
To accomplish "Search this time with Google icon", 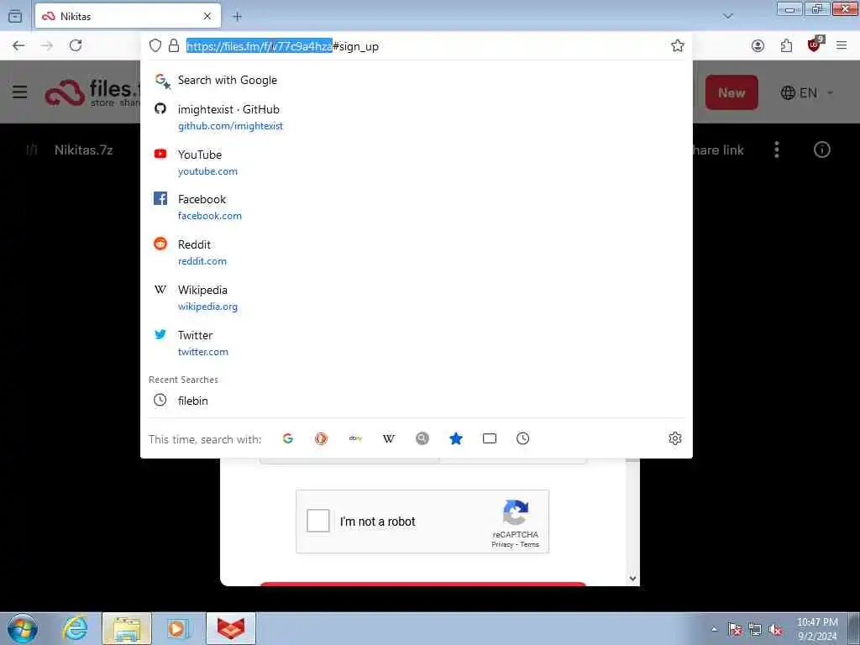I will click(x=288, y=438).
